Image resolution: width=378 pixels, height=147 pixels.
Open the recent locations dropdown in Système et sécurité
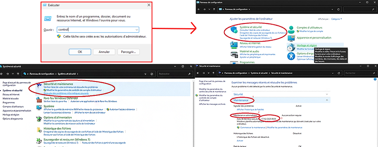pyautogui.click(x=13, y=74)
